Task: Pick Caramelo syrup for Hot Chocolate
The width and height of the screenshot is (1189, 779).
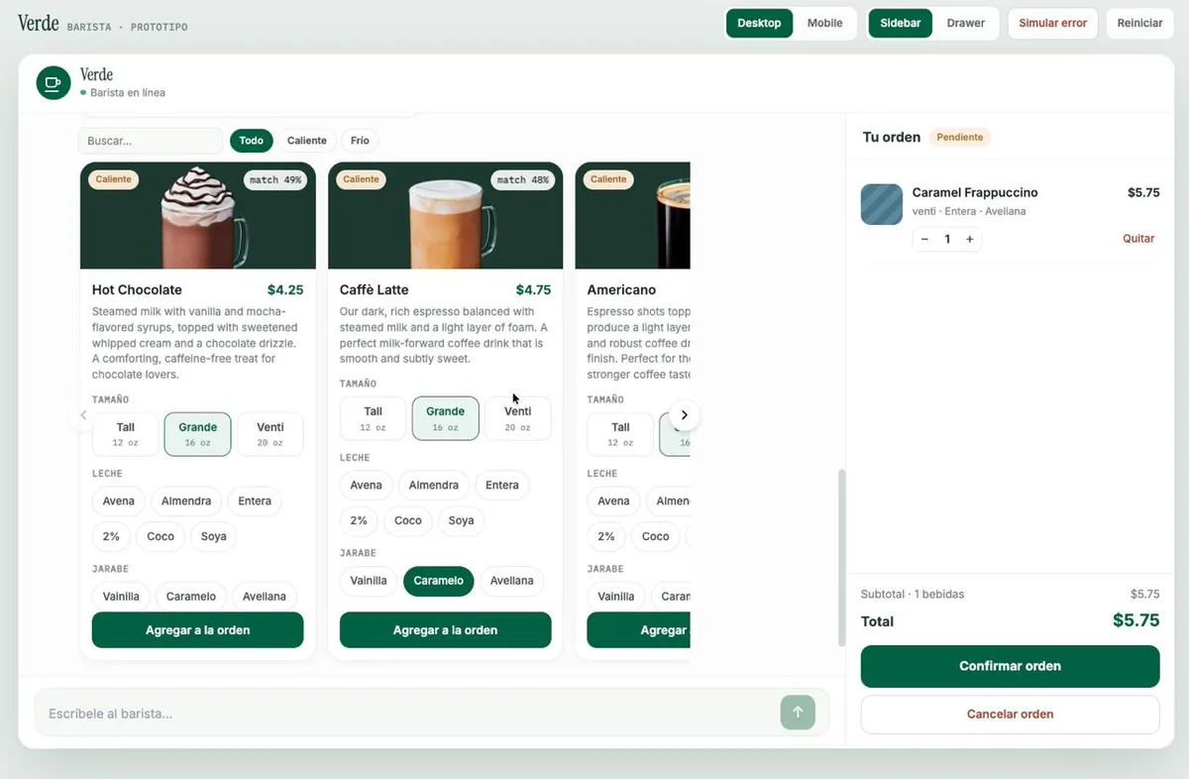Action: tap(191, 597)
